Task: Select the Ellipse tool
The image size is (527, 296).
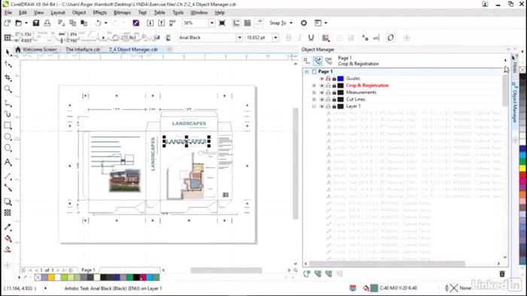Action: (8, 137)
